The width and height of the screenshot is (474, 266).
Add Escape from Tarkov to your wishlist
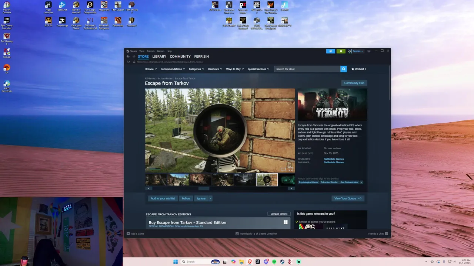pos(163,198)
